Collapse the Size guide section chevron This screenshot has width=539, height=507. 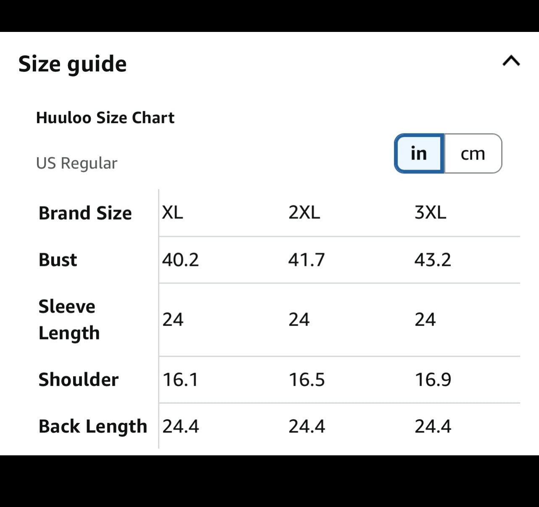pos(511,61)
